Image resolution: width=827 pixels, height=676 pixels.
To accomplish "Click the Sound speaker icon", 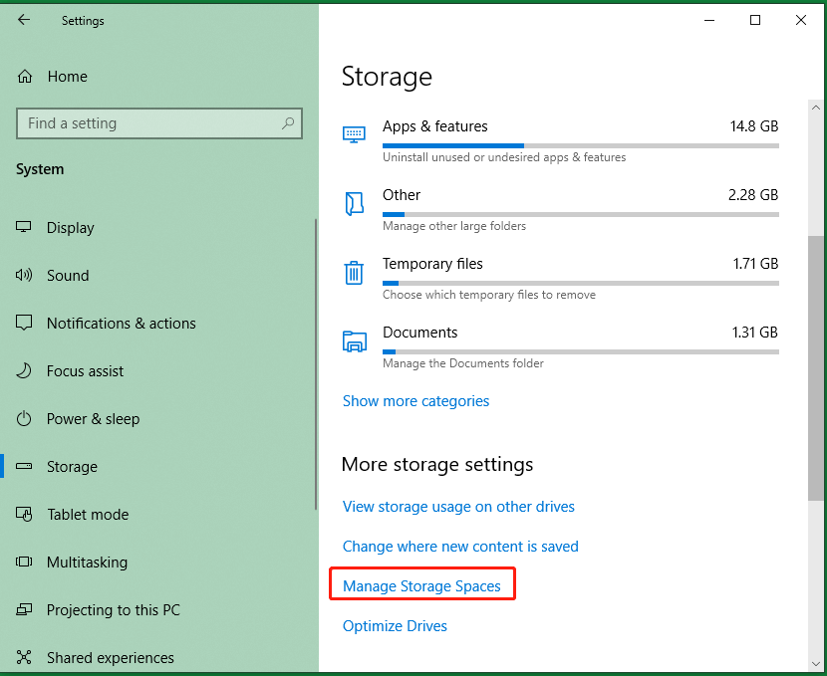I will 23,275.
